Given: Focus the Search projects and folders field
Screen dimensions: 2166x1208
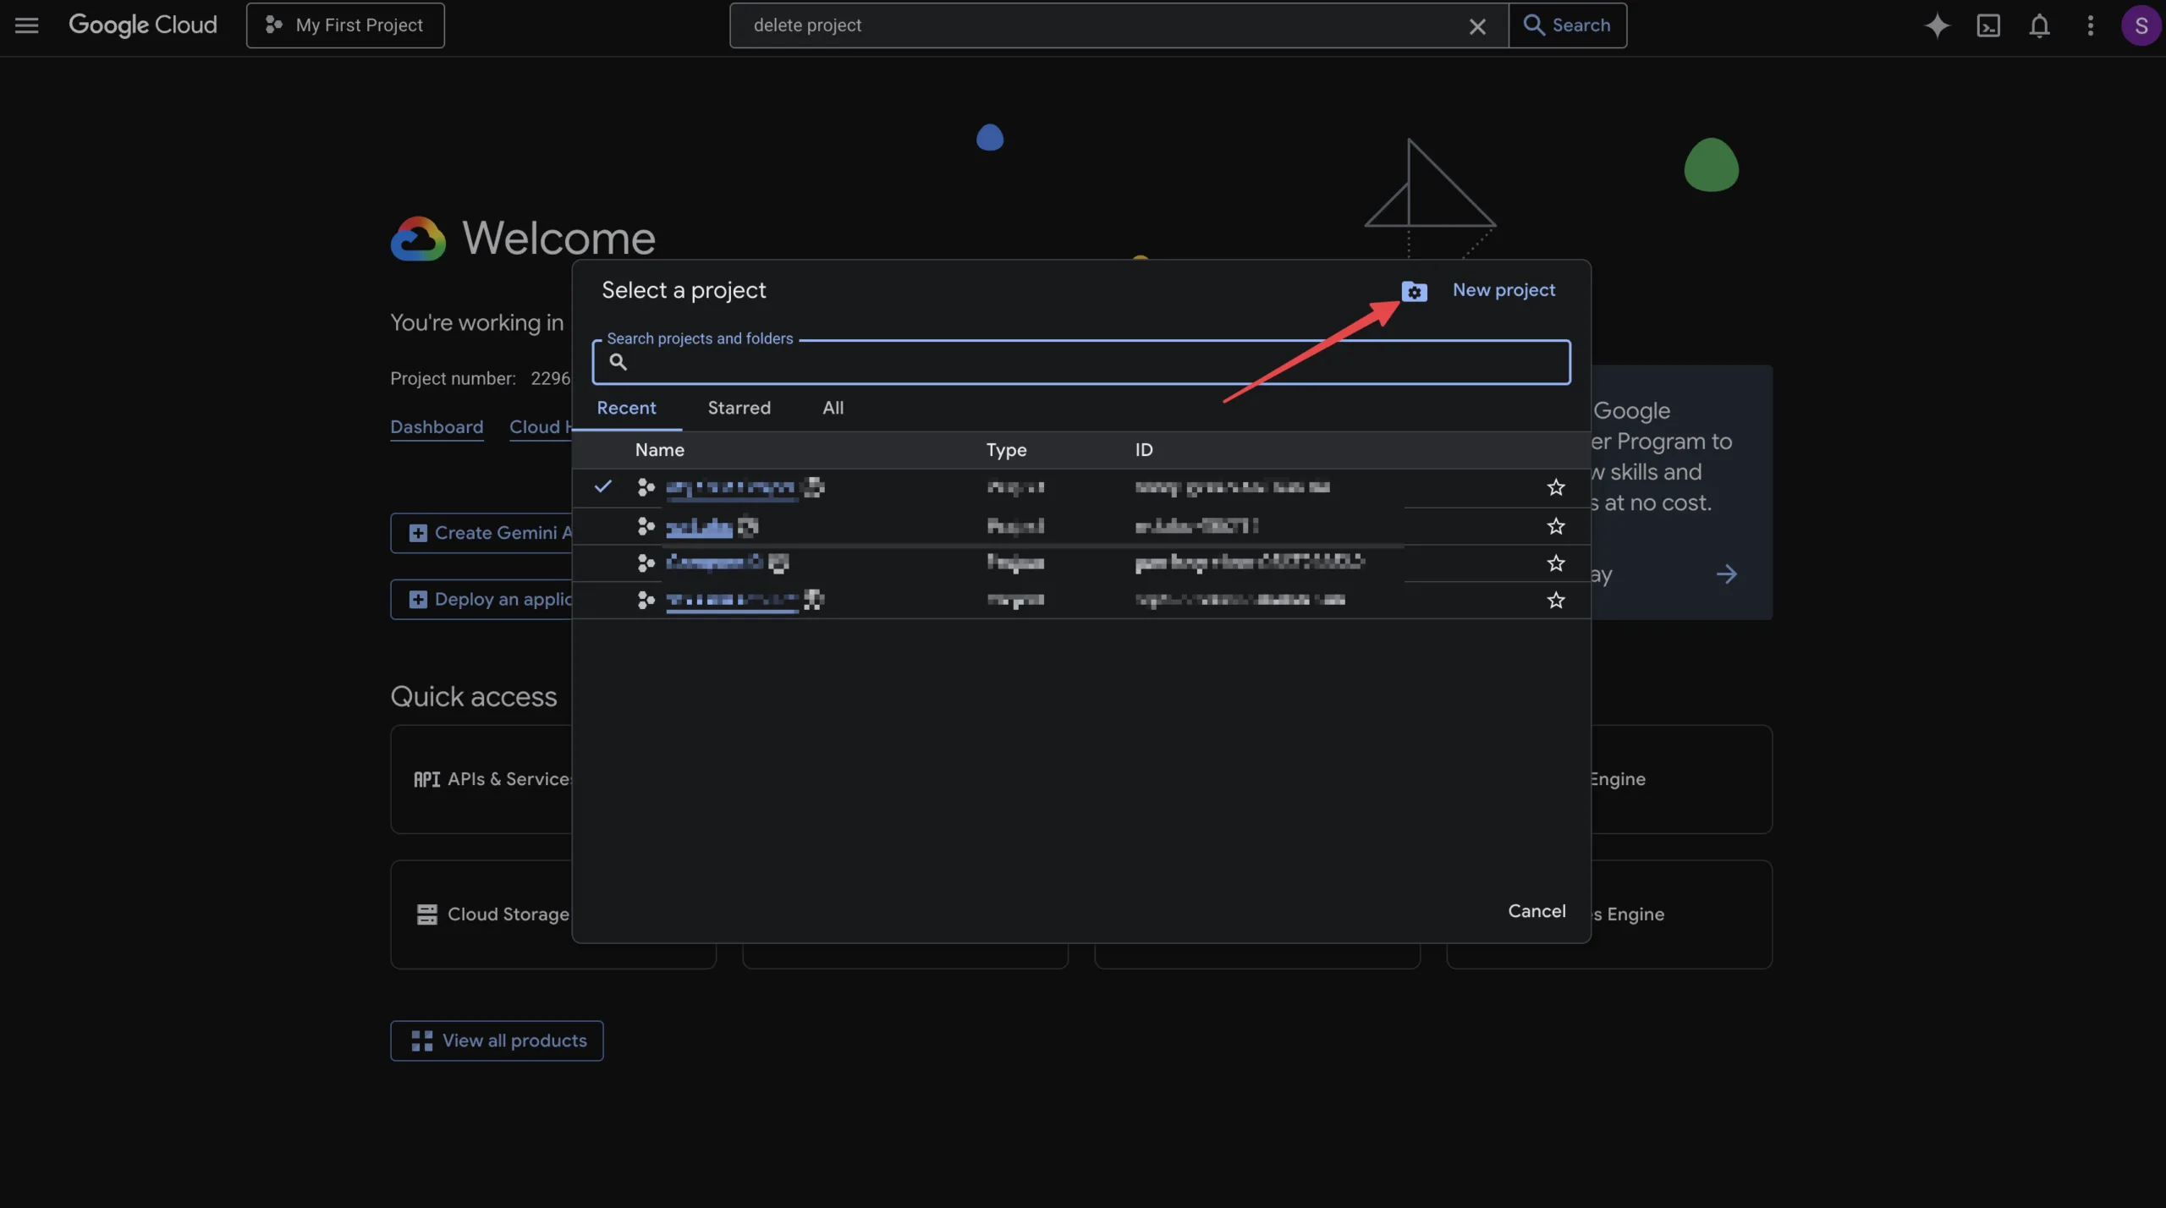Looking at the screenshot, I should pyautogui.click(x=1081, y=362).
